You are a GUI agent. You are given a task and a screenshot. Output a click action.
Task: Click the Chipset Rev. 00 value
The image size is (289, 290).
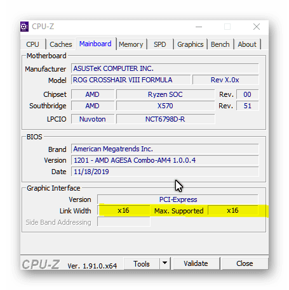point(247,94)
